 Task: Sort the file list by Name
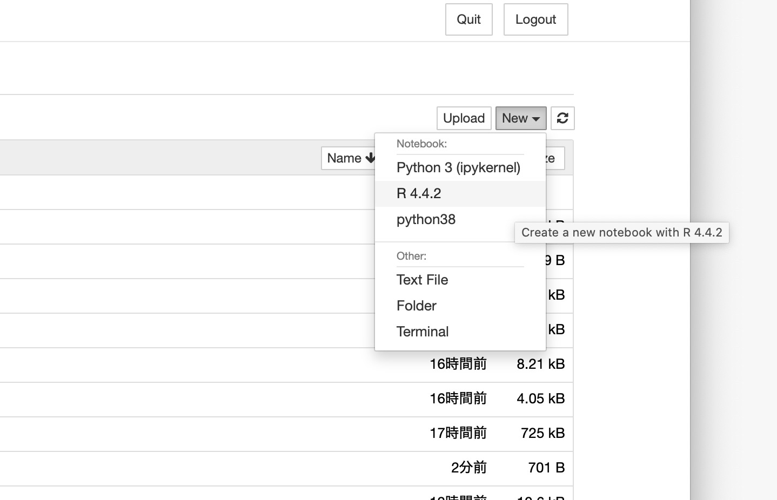pyautogui.click(x=349, y=158)
